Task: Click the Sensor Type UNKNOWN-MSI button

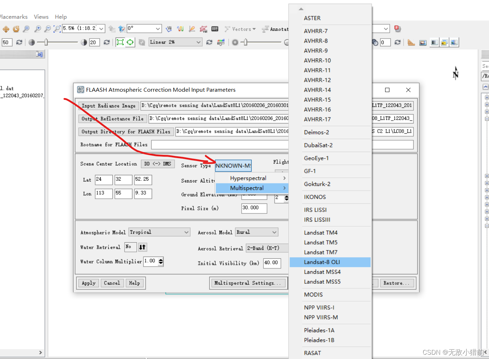Action: tap(233, 166)
